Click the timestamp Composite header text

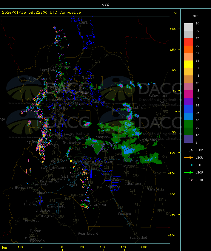pyautogui.click(x=41, y=13)
